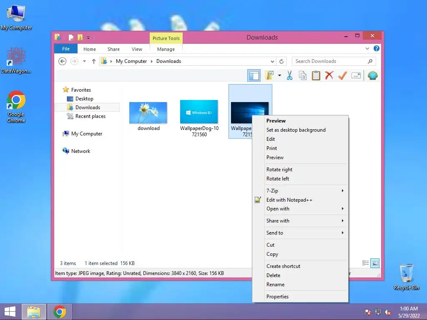Click the New folder quick access icon
427x320 pixels.
(80, 37)
